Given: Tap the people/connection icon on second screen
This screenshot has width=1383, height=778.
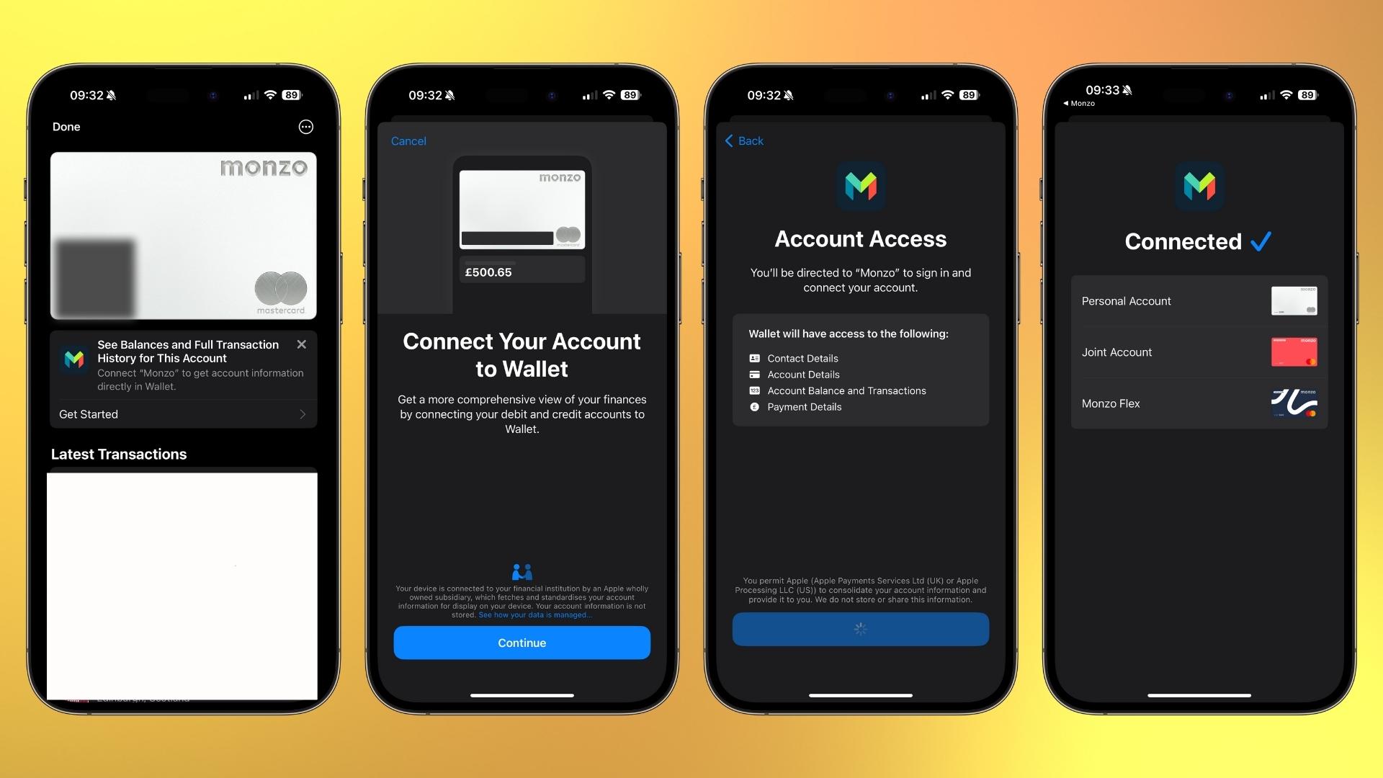Looking at the screenshot, I should [522, 570].
